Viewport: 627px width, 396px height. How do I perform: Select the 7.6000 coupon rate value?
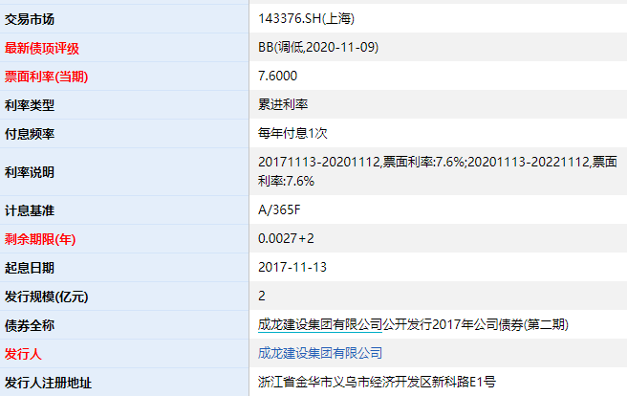point(277,77)
